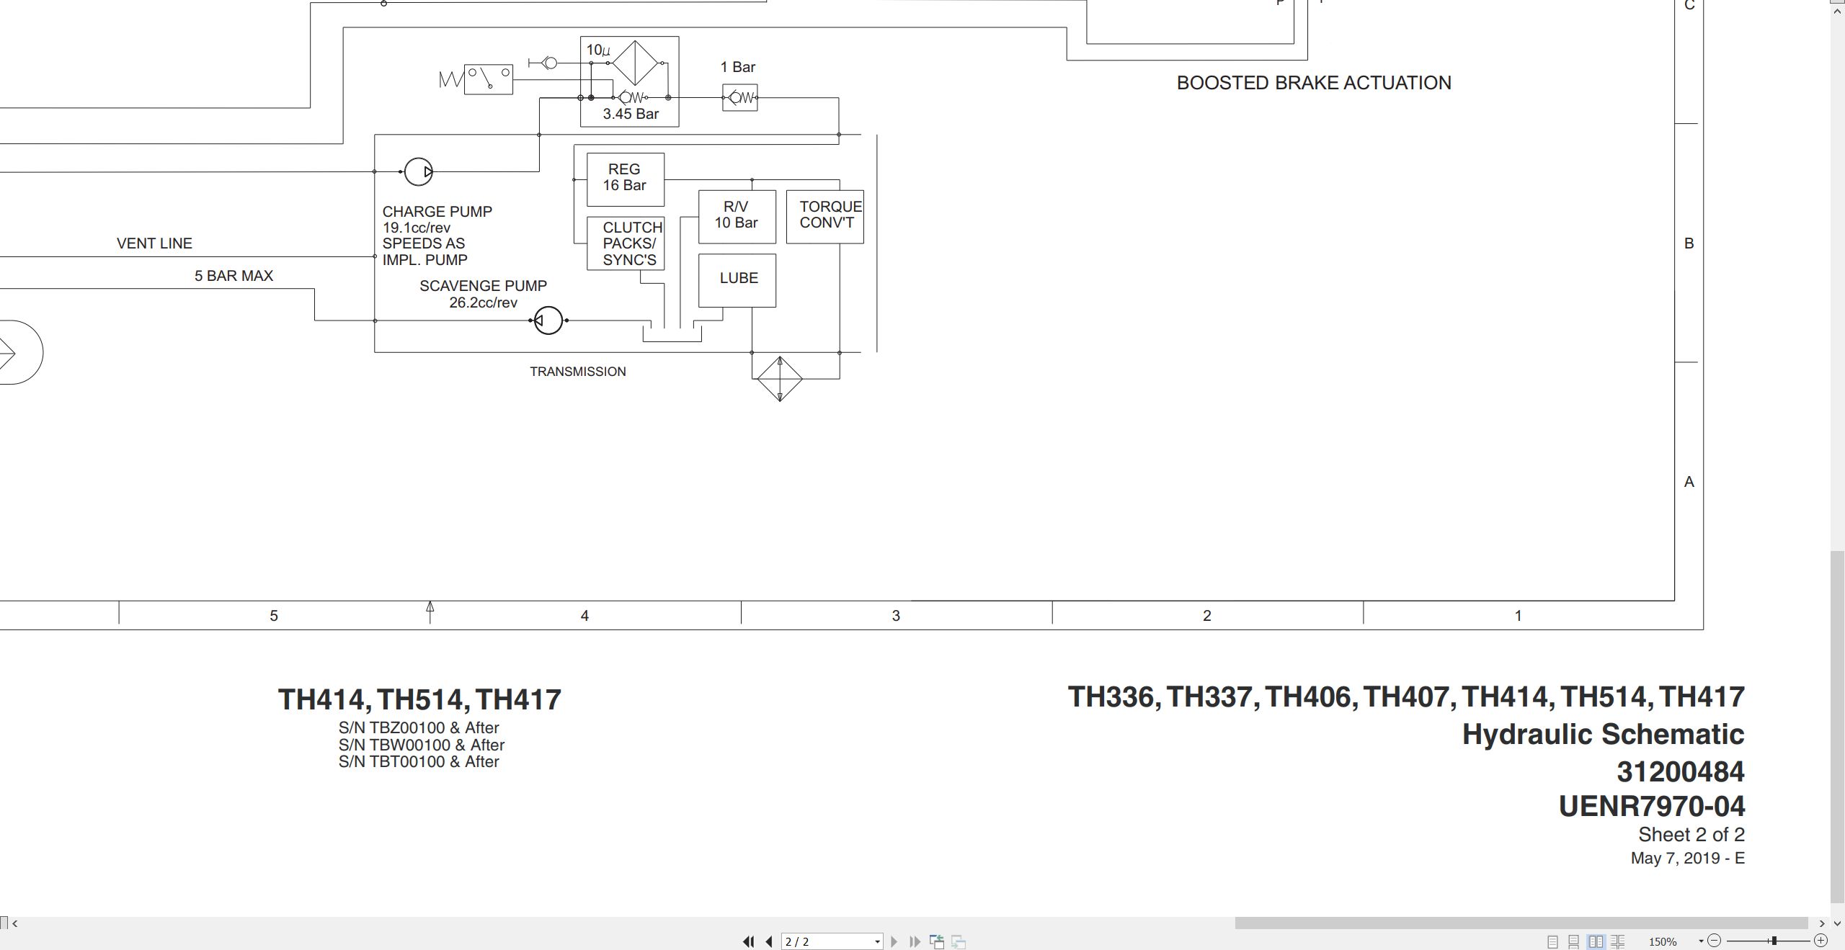Click the scroll right arrow

click(x=1822, y=923)
